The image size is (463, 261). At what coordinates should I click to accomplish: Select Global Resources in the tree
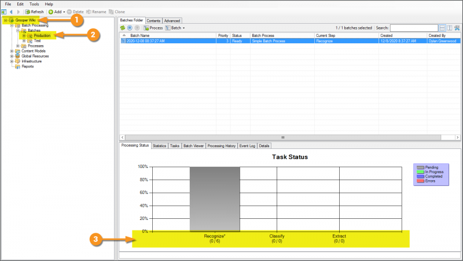click(35, 56)
